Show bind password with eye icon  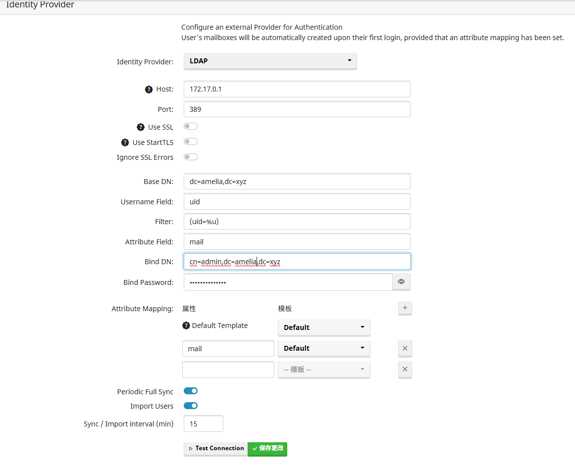coord(401,282)
